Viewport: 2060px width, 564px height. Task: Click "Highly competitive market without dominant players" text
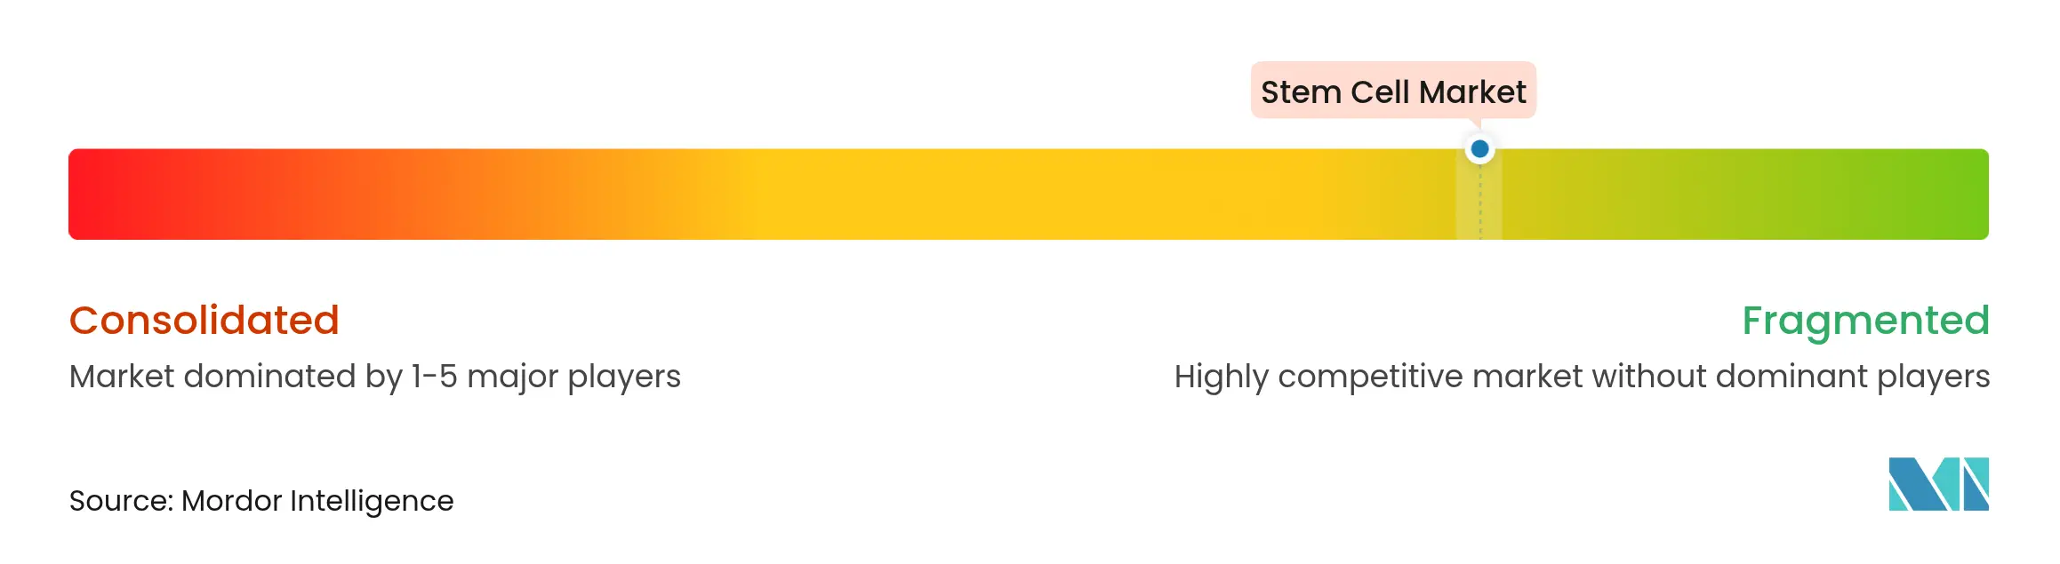[1582, 377]
